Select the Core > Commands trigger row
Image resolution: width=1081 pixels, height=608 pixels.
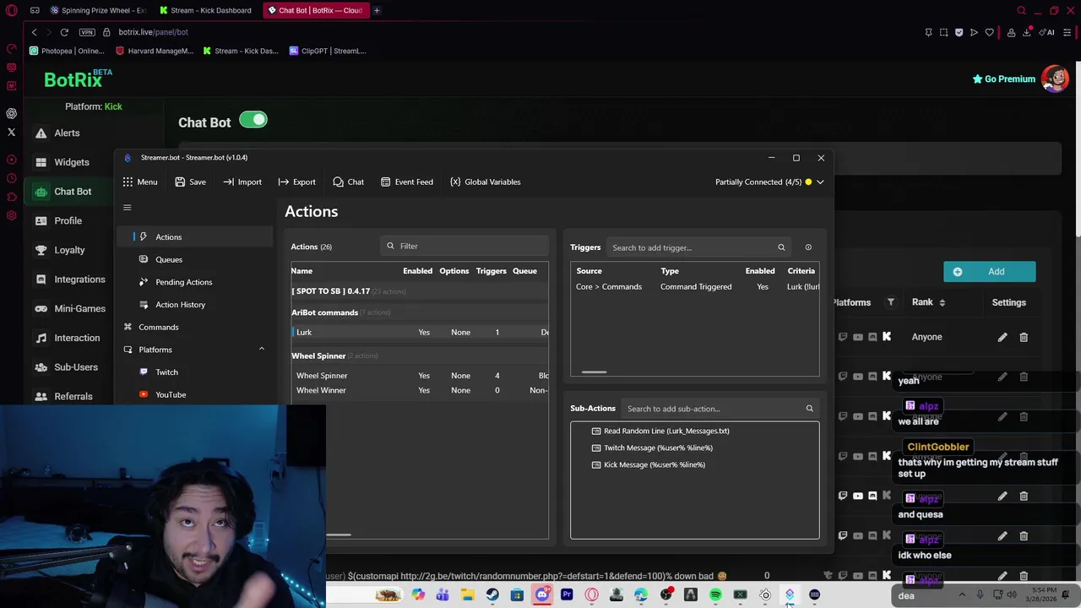tap(695, 287)
